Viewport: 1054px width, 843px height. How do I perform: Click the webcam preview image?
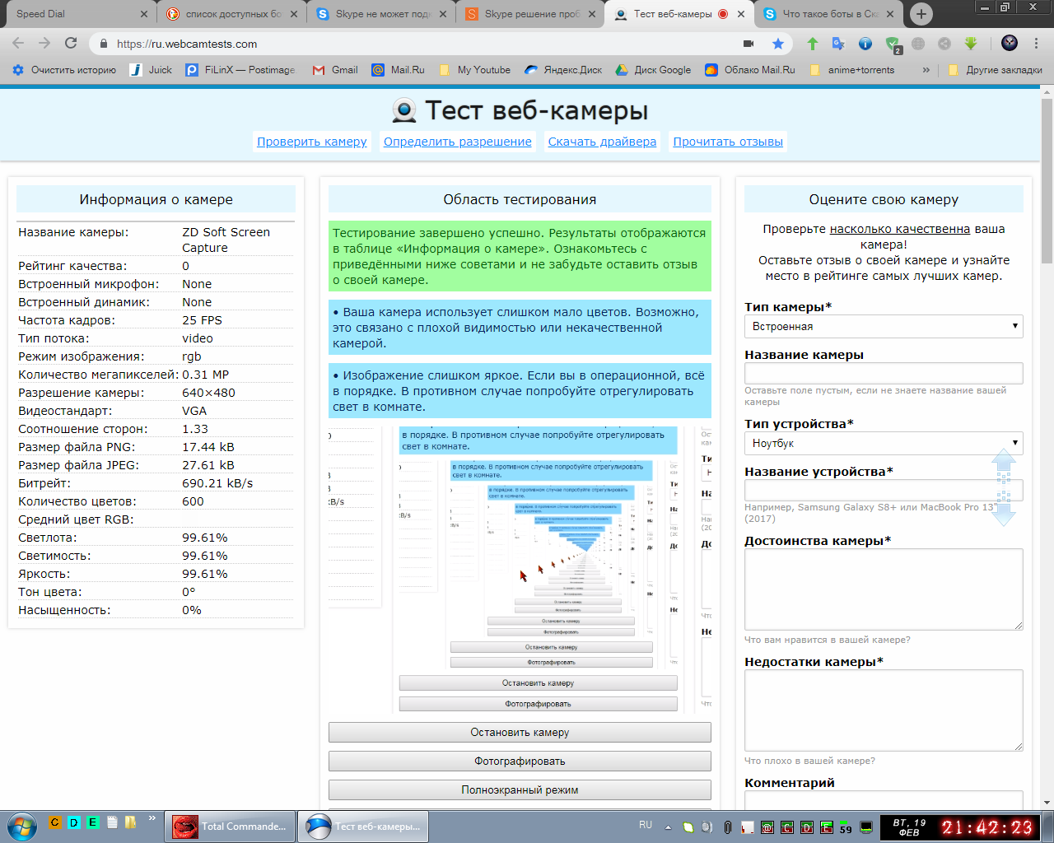520,571
